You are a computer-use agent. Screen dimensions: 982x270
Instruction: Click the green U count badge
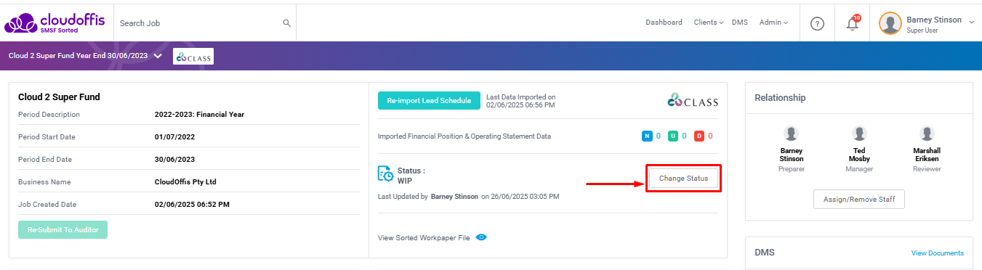click(x=673, y=136)
